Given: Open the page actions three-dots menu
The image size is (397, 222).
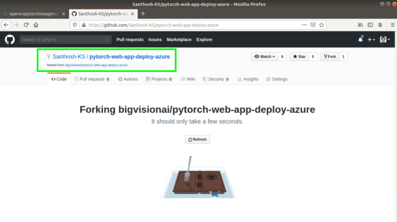Looking at the screenshot, I should click(304, 25).
